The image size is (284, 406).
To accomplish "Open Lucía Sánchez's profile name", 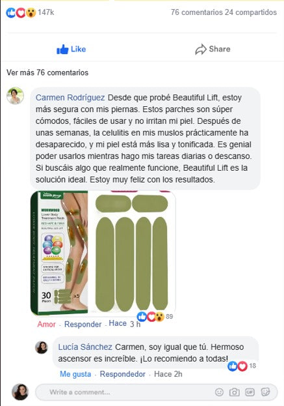I will (85, 347).
